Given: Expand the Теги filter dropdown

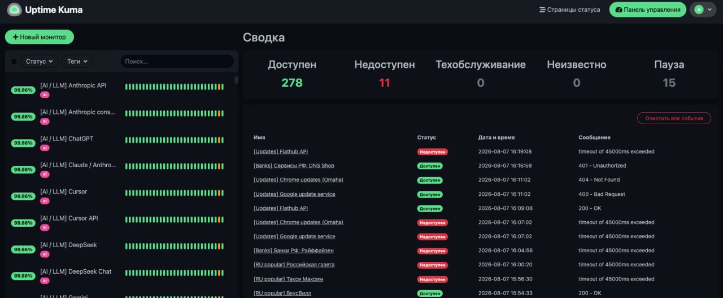Looking at the screenshot, I should tap(77, 61).
